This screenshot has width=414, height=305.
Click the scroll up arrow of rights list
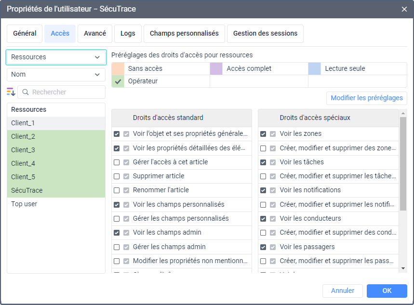click(x=403, y=113)
